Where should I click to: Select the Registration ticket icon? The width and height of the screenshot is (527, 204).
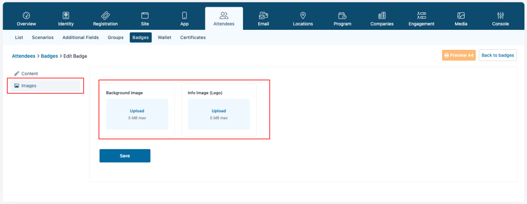click(x=105, y=15)
